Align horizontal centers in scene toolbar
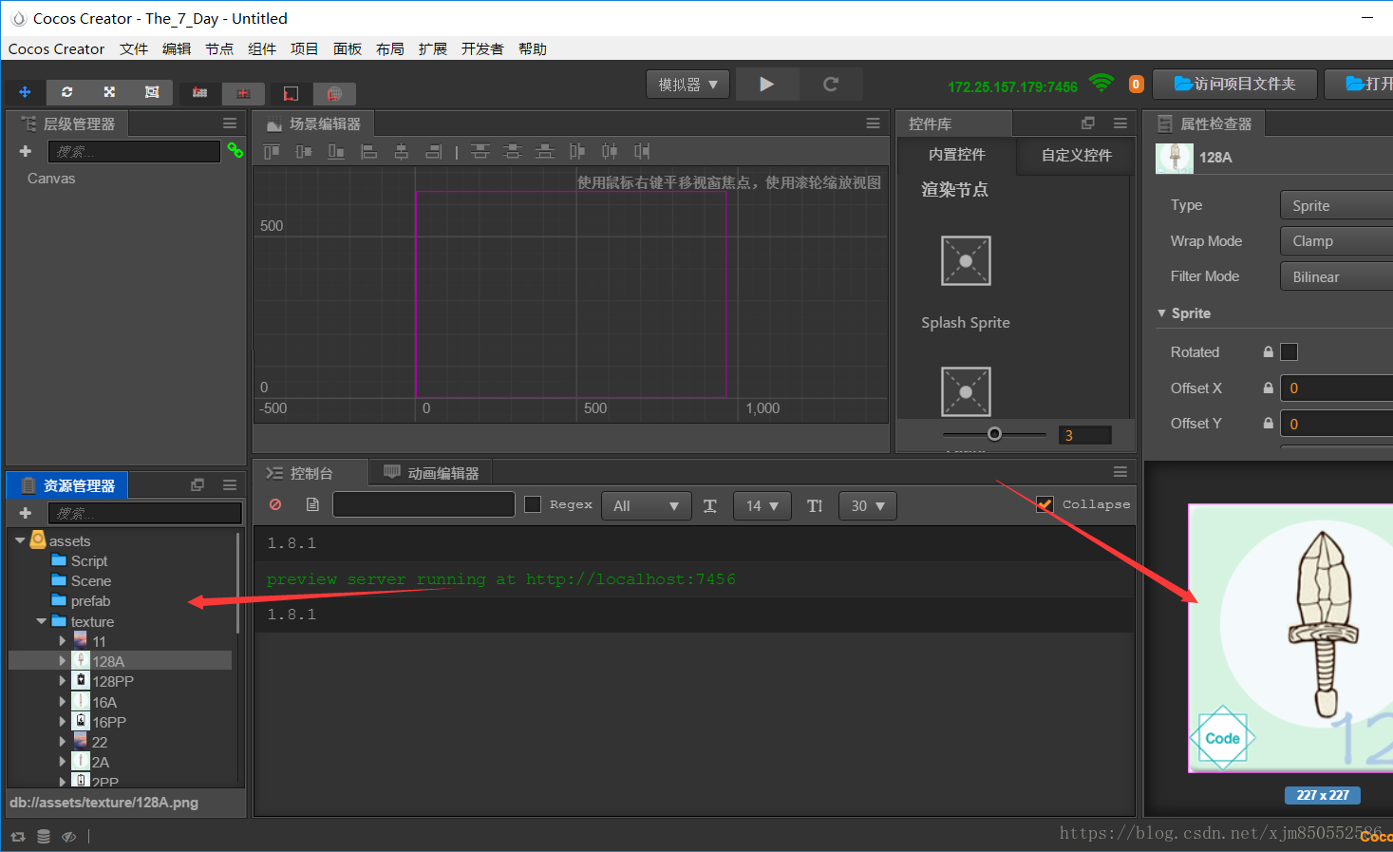 [x=402, y=151]
